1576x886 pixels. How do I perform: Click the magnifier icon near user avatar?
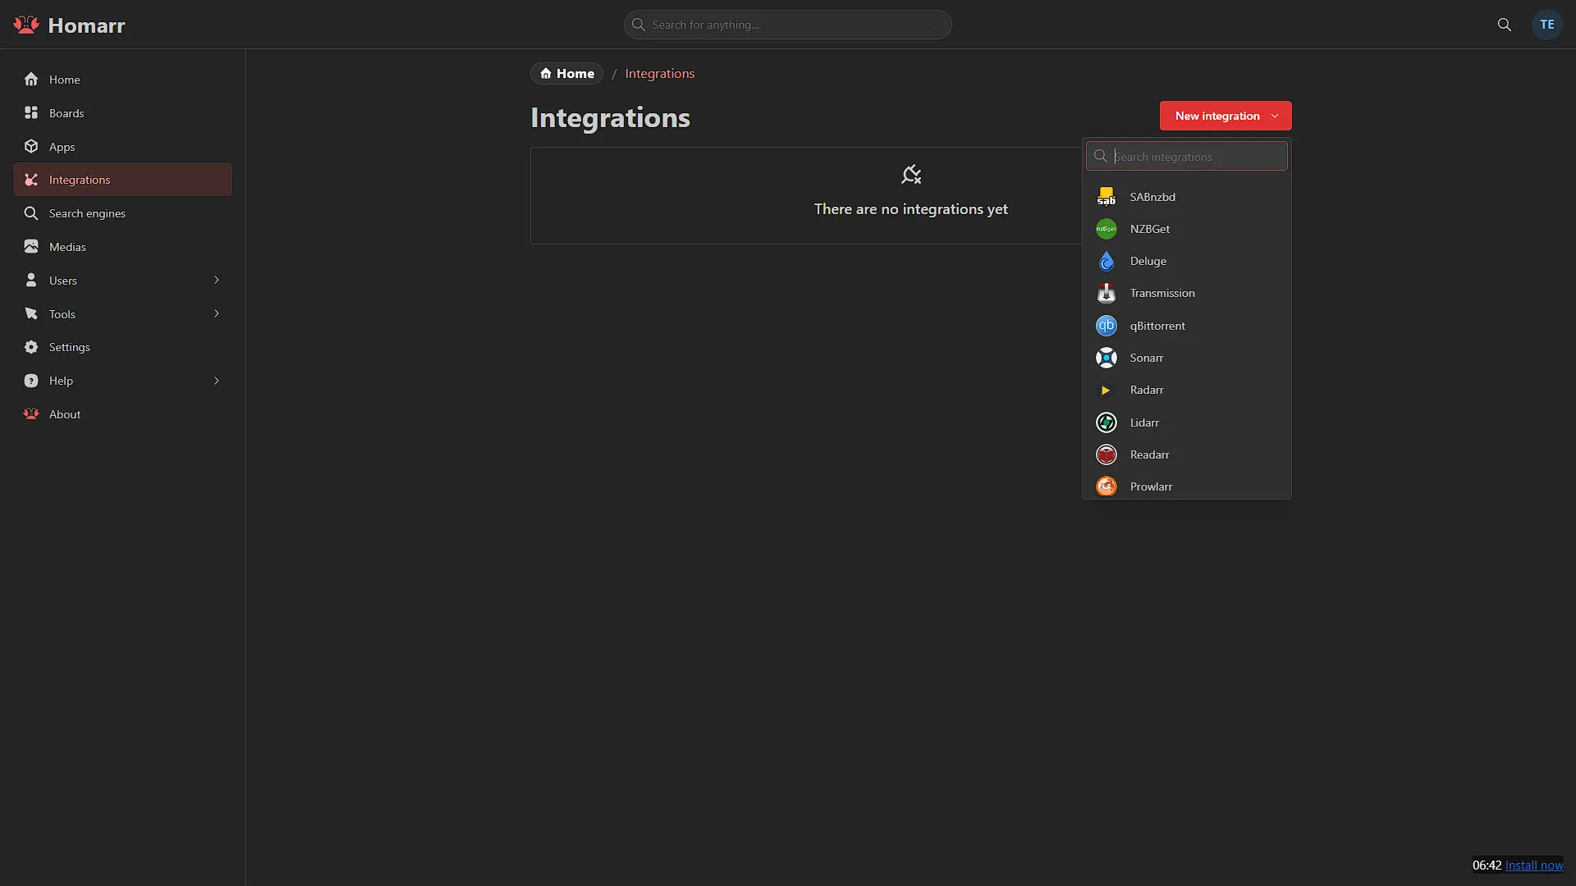pos(1504,25)
